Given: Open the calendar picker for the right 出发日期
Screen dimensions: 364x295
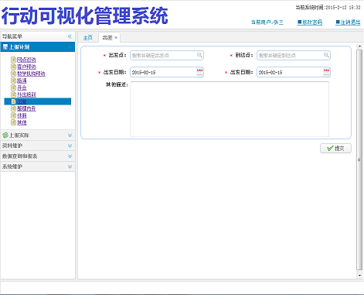Looking at the screenshot, I should click(326, 72).
